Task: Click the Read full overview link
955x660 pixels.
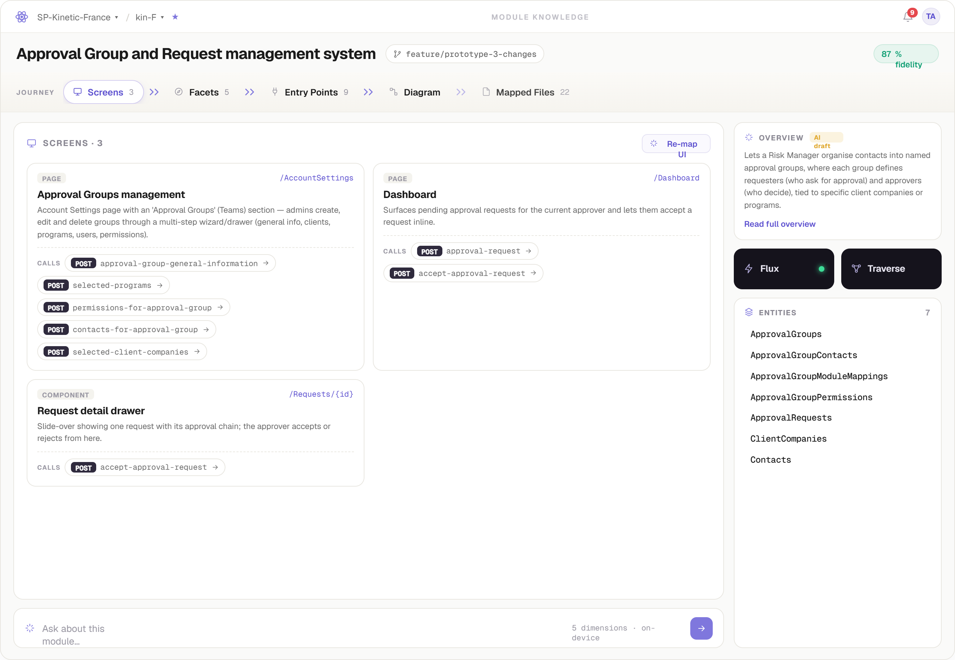Action: [x=780, y=224]
